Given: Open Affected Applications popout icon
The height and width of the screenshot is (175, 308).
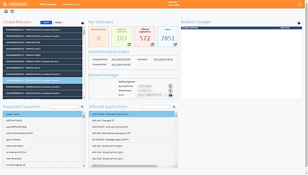Looking at the screenshot, I should click(153, 44).
